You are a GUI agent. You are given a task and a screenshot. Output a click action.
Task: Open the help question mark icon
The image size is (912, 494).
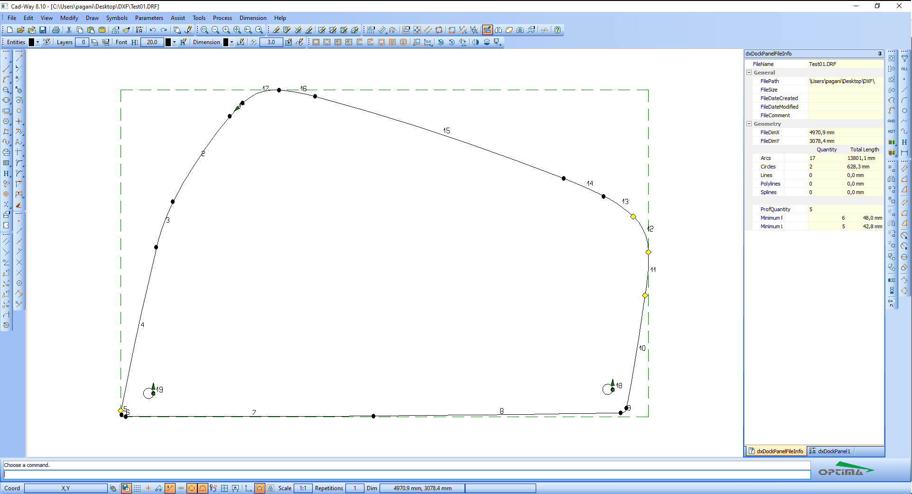pos(558,30)
